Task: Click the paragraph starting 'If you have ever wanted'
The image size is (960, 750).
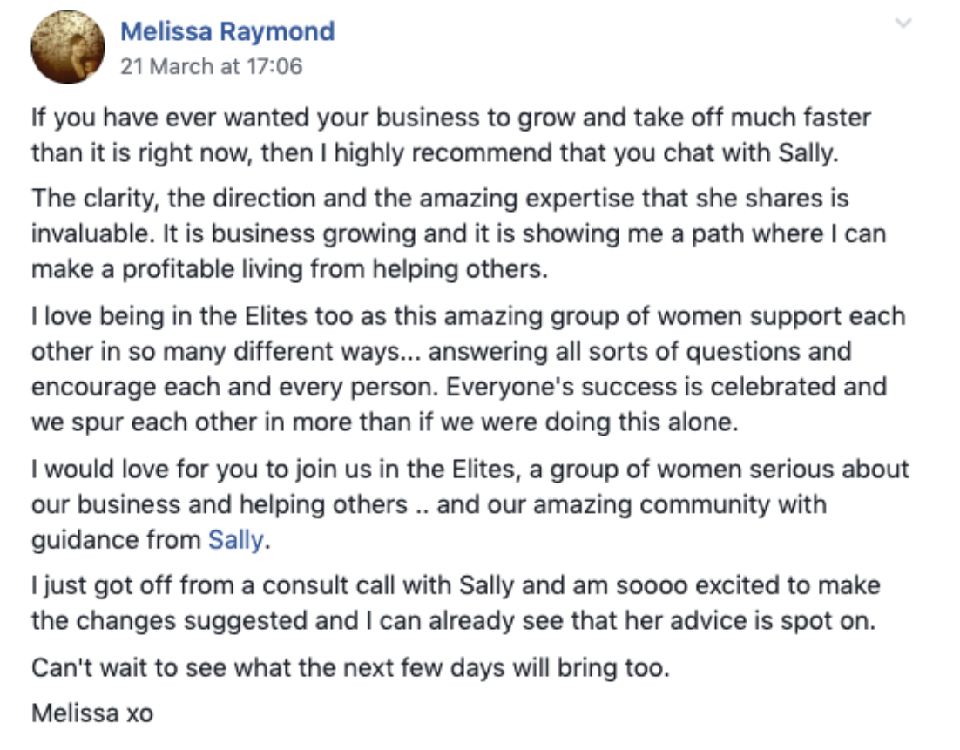Action: 451,135
